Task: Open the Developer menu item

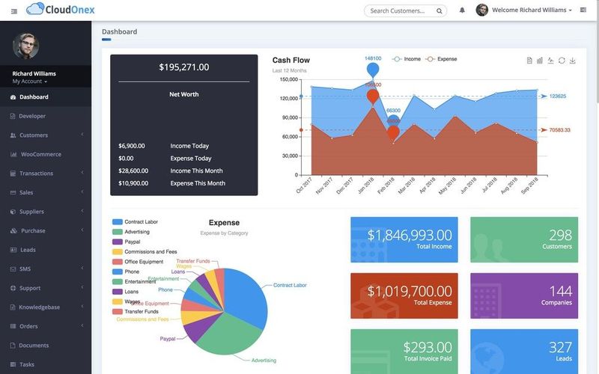Action: (x=46, y=116)
